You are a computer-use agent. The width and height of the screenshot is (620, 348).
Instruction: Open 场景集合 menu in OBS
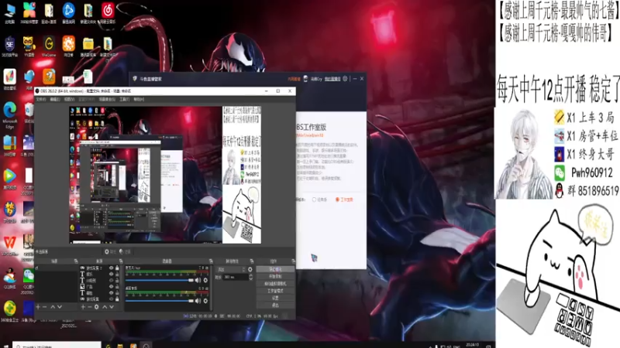(x=107, y=100)
